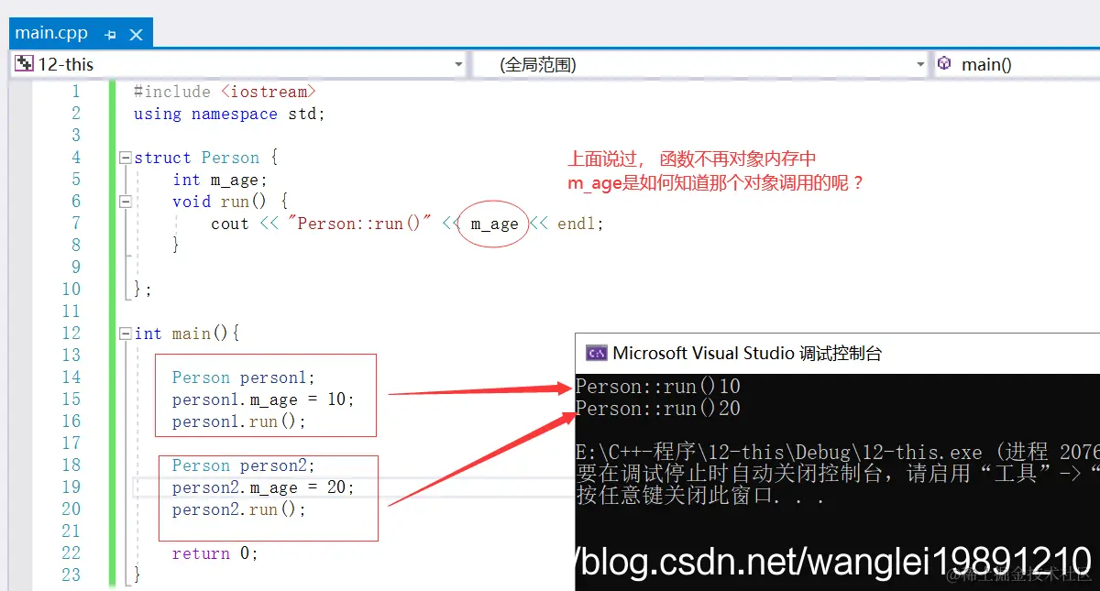The width and height of the screenshot is (1100, 591).
Task: Open the main() member dropdown
Action: point(1017,64)
